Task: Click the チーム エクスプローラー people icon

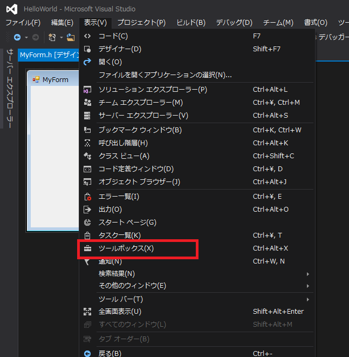Action: [x=87, y=103]
